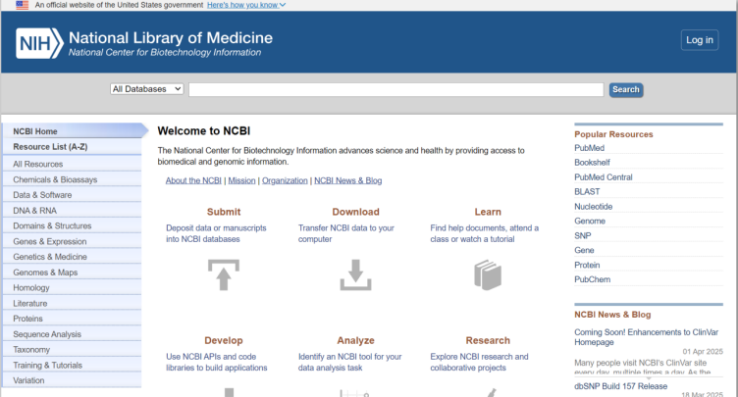Screen dimensions: 738x397
Task: Open Gene in Popular Resources
Action: coord(584,250)
